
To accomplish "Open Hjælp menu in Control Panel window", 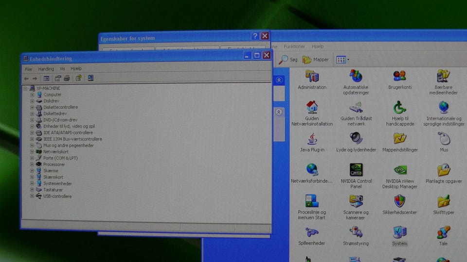I will [x=318, y=47].
